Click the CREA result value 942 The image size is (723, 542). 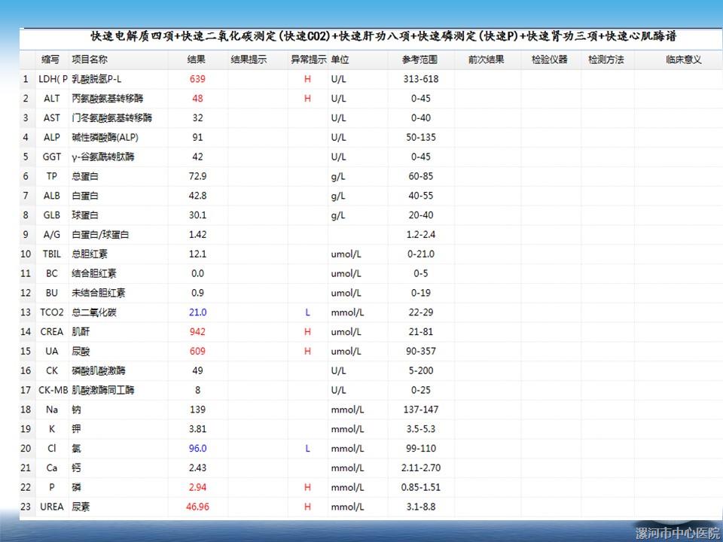click(197, 332)
